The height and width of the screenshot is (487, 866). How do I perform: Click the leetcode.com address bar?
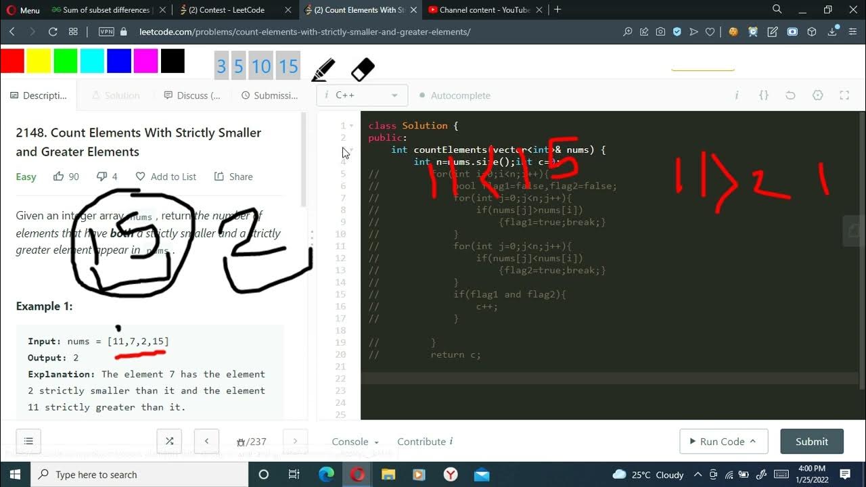[x=304, y=32]
